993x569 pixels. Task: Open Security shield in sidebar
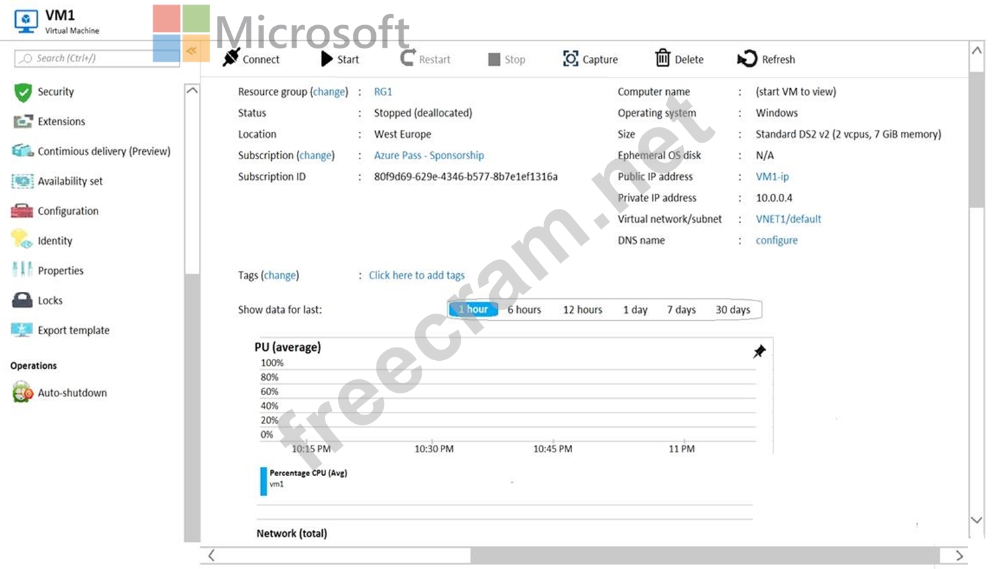point(23,92)
